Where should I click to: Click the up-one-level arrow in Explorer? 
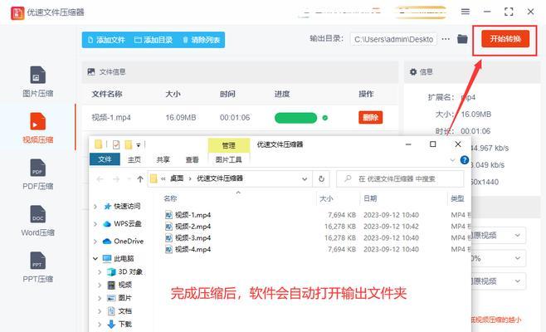click(x=140, y=179)
